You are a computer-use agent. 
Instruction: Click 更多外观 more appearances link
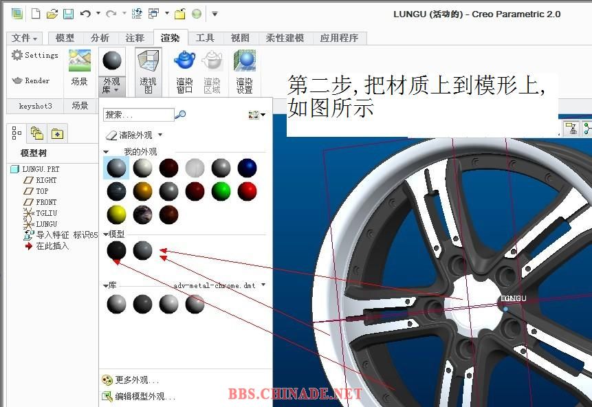pyautogui.click(x=131, y=379)
